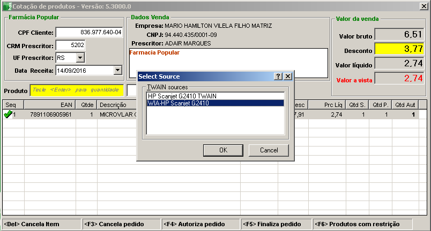Click the Descrição column header

click(x=113, y=105)
